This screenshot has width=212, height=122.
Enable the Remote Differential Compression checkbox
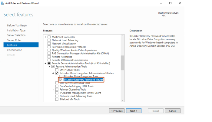(x=49, y=60)
